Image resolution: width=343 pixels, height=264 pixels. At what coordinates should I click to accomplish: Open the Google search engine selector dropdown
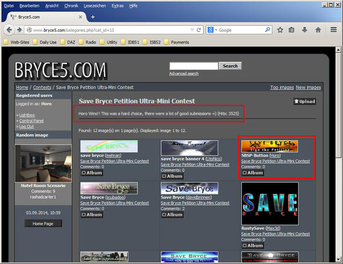tap(212, 30)
